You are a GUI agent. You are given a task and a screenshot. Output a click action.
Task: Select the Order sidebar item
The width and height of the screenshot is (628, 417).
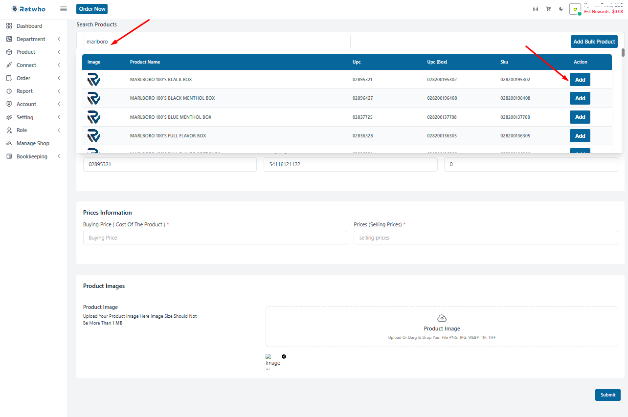click(x=23, y=78)
